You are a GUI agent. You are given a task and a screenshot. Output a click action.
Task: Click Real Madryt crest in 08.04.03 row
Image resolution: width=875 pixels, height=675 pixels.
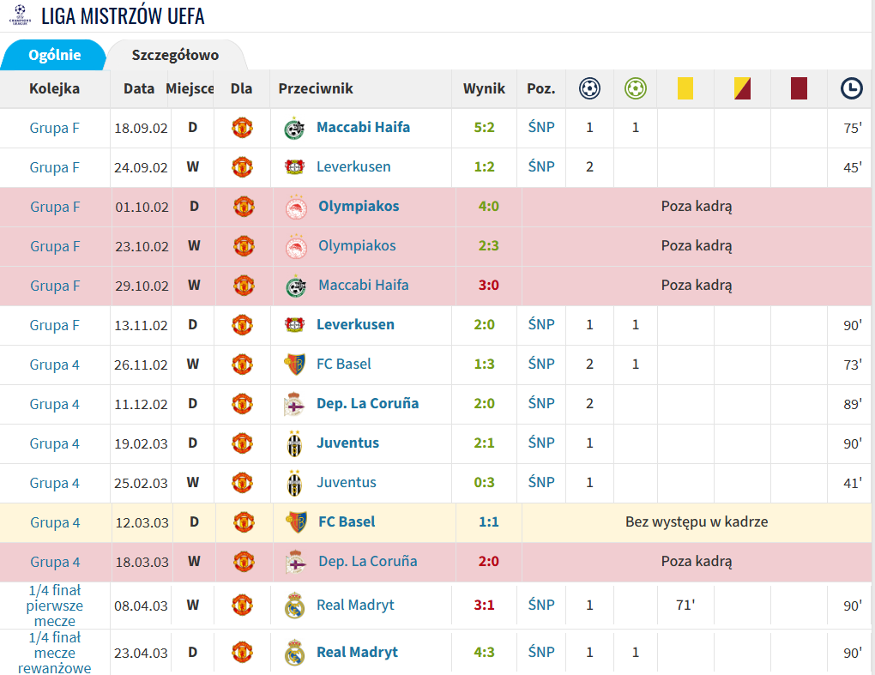(x=294, y=606)
